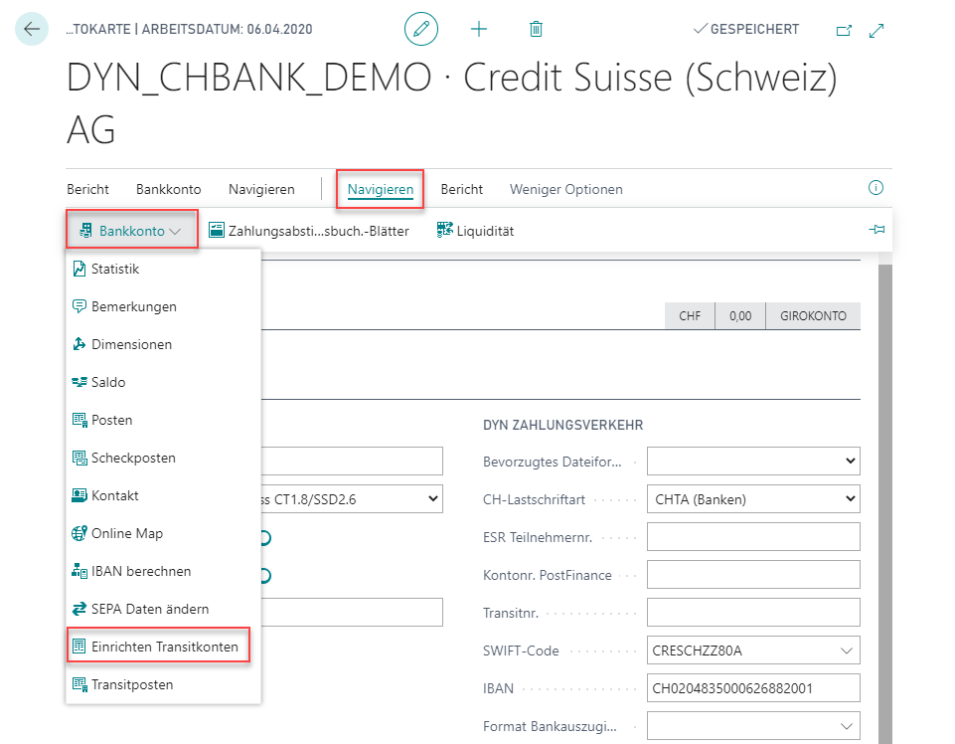Click the expand fullscreen arrows icon
Screen dimensions: 955x744
(876, 31)
